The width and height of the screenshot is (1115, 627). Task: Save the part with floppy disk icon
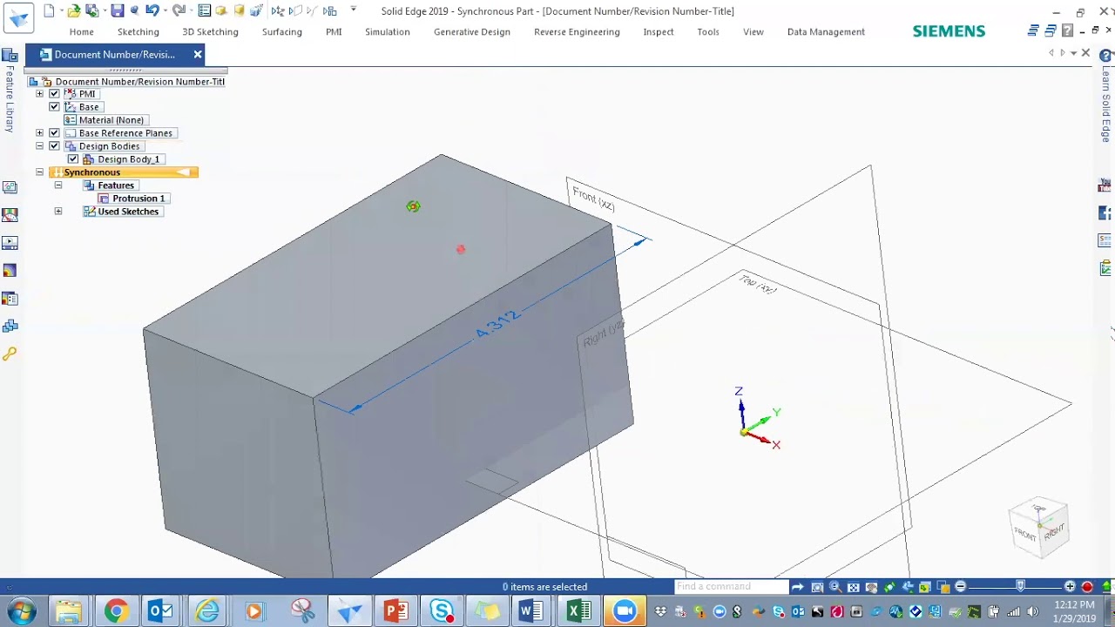coord(118,11)
